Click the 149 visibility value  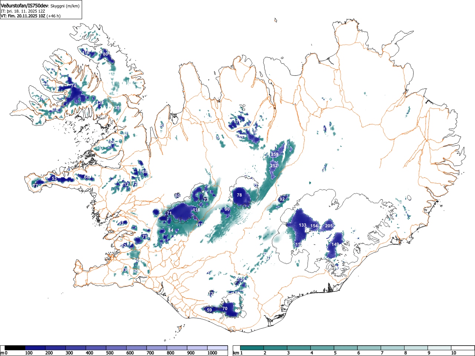point(335,244)
